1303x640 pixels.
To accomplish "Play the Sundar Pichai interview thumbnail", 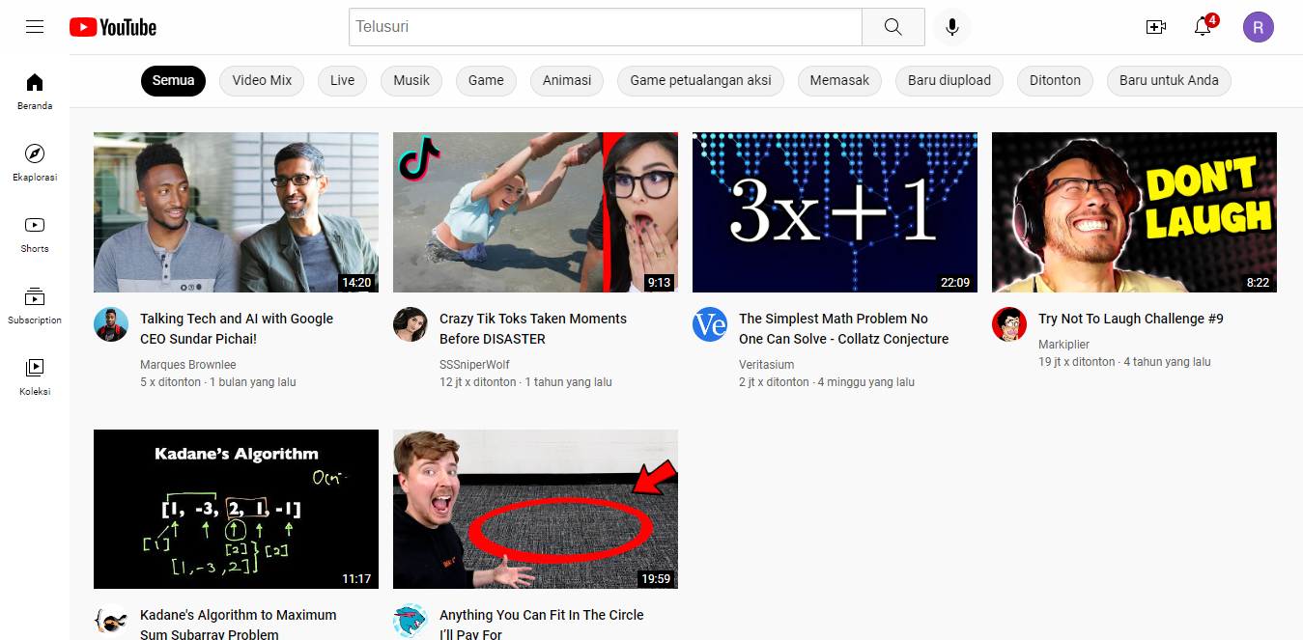I will pos(236,212).
